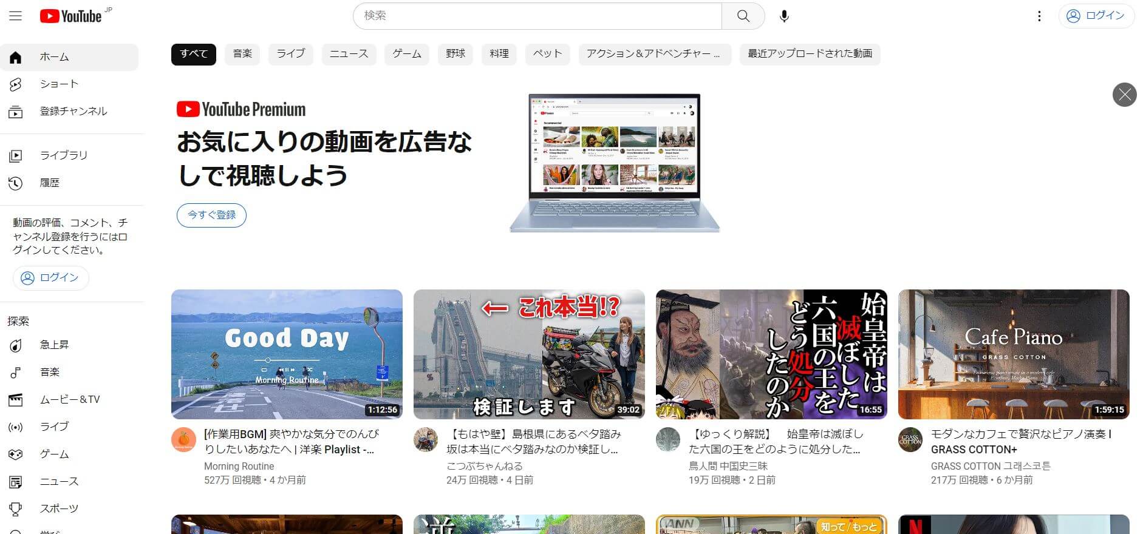Viewport: 1143px width, 534px height.
Task: Open ショート in the sidebar
Action: click(69, 84)
